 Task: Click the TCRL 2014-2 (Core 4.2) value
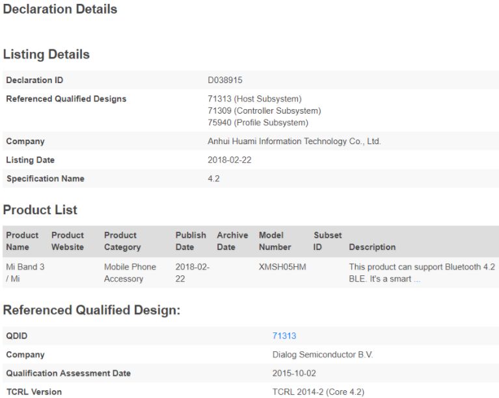(318, 392)
